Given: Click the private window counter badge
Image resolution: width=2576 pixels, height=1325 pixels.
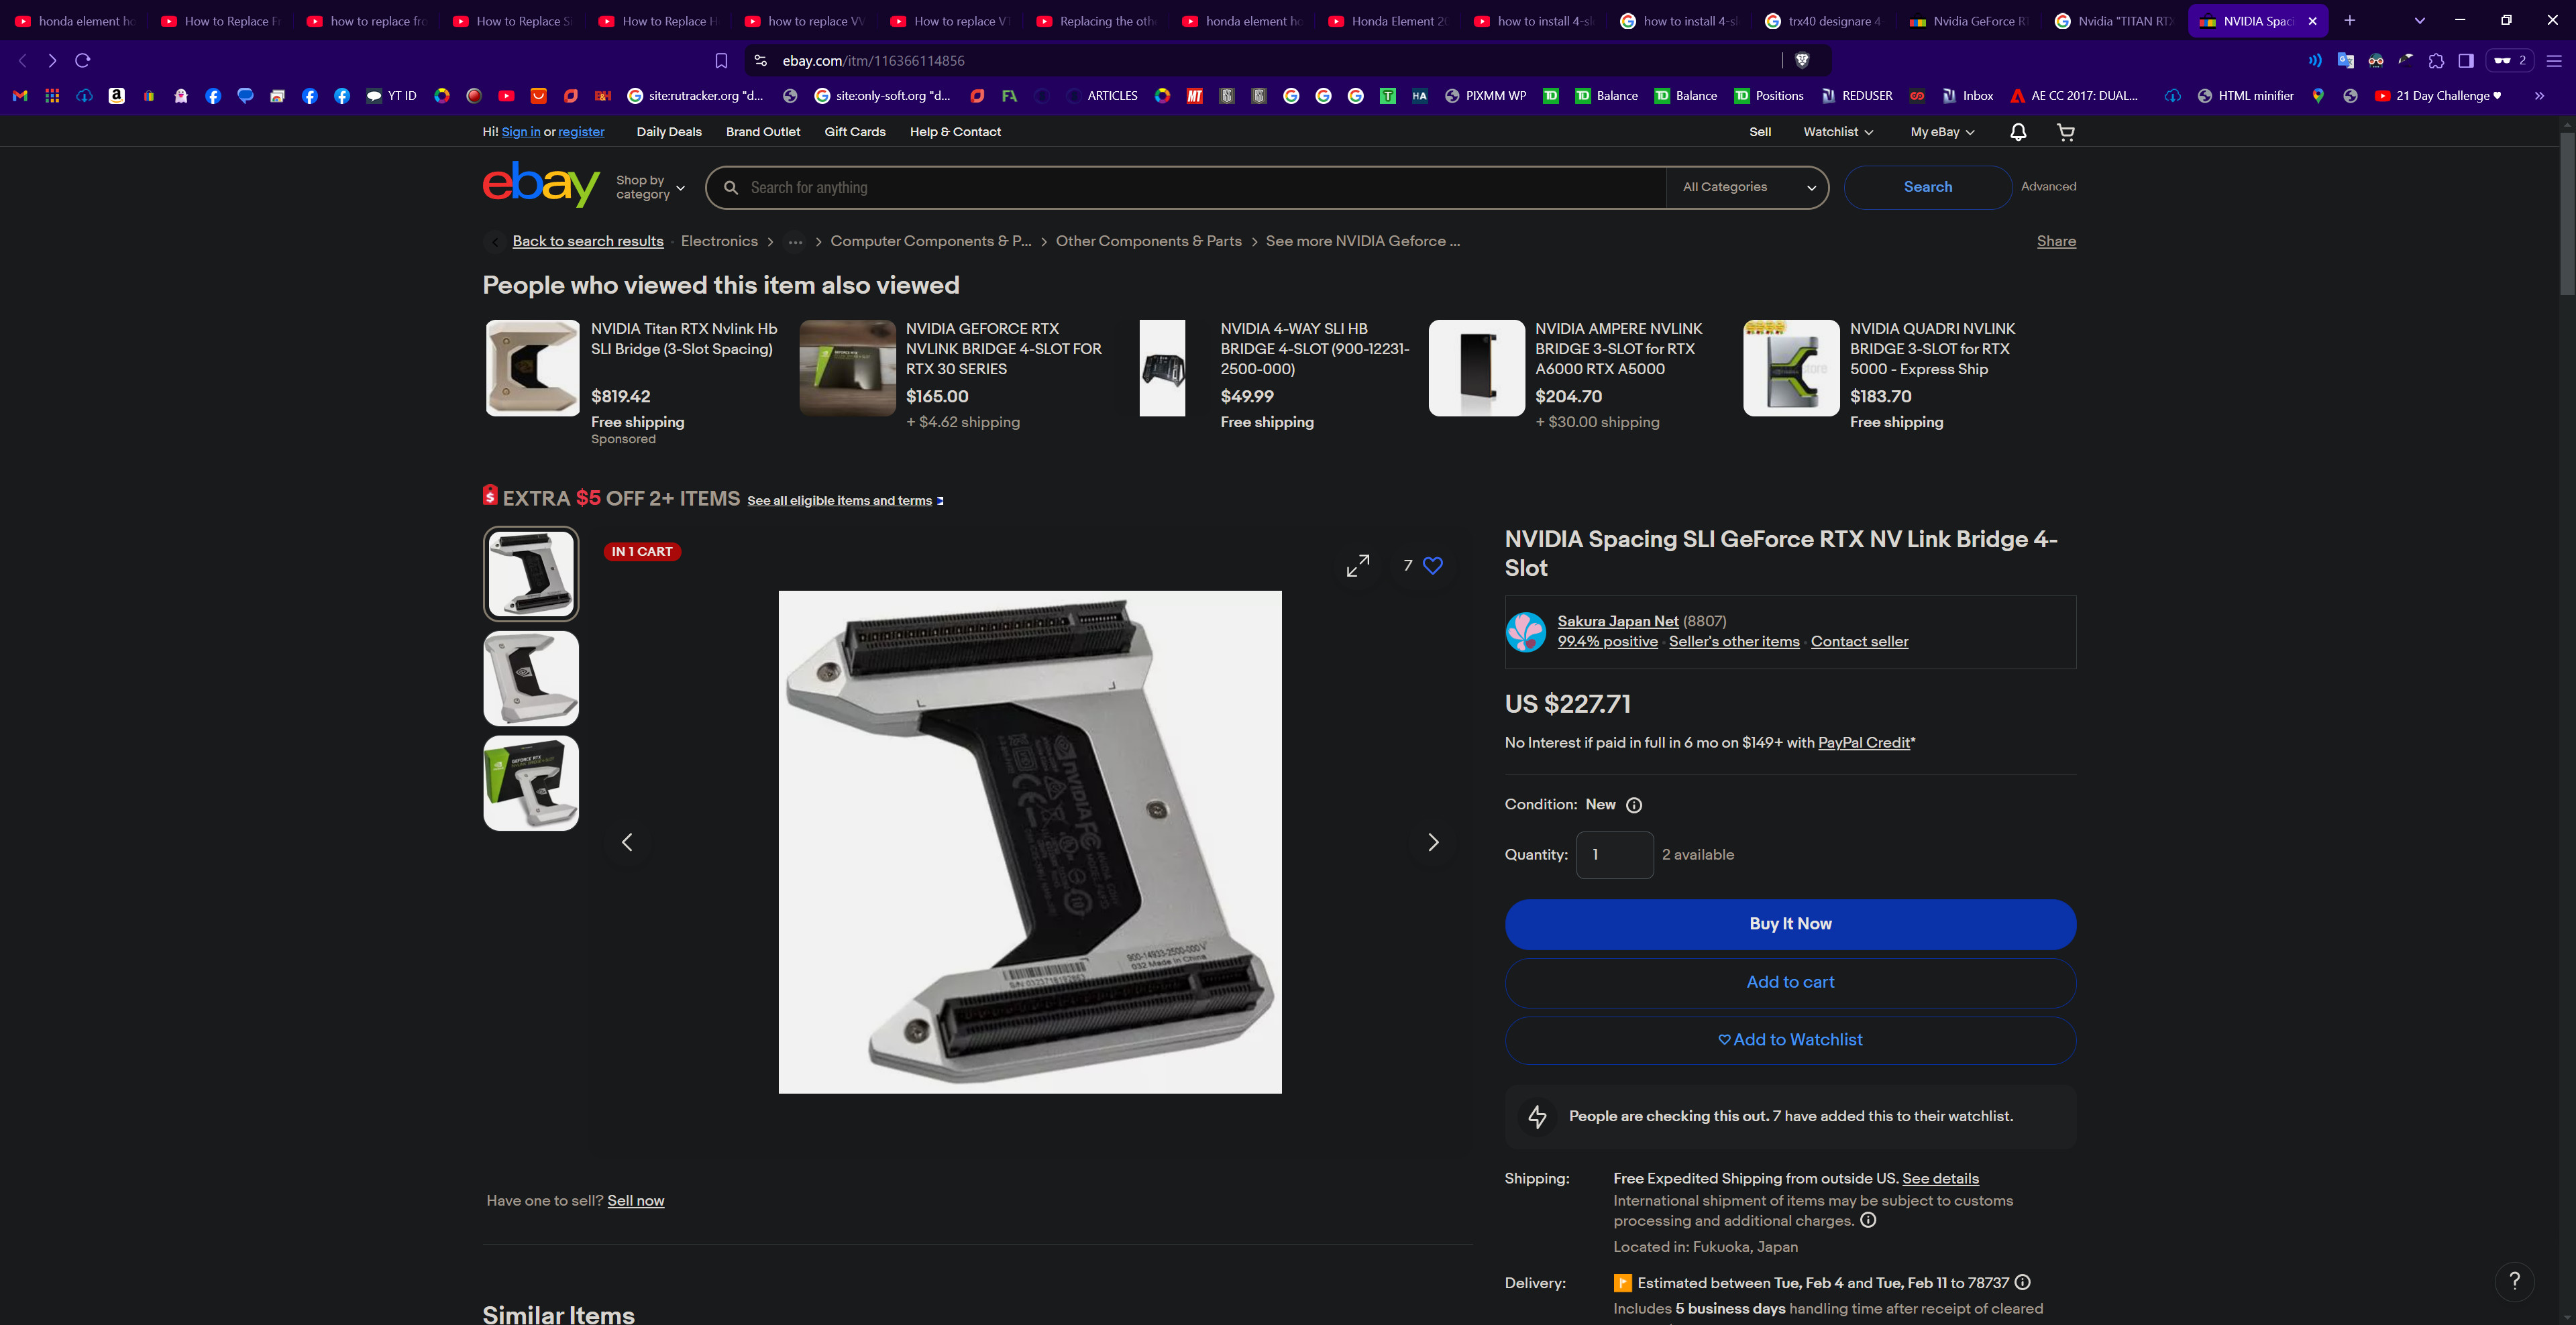Looking at the screenshot, I should tap(2509, 61).
